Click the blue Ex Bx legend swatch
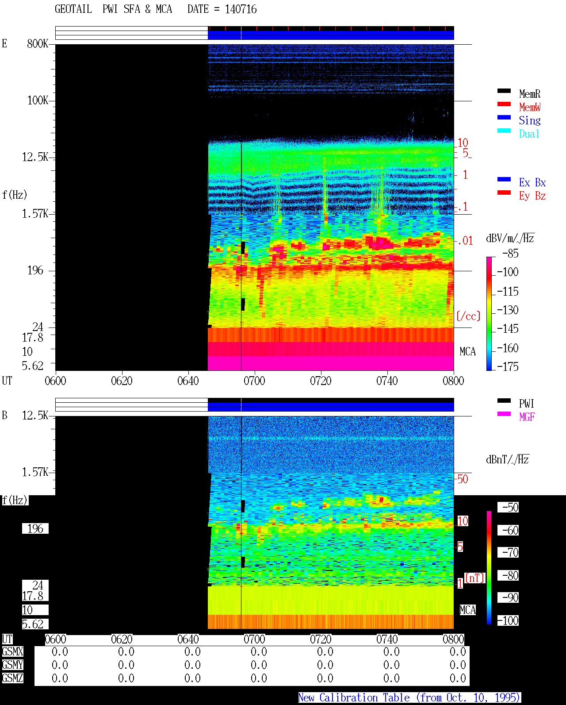Image resolution: width=566 pixels, height=705 pixels. [x=504, y=179]
